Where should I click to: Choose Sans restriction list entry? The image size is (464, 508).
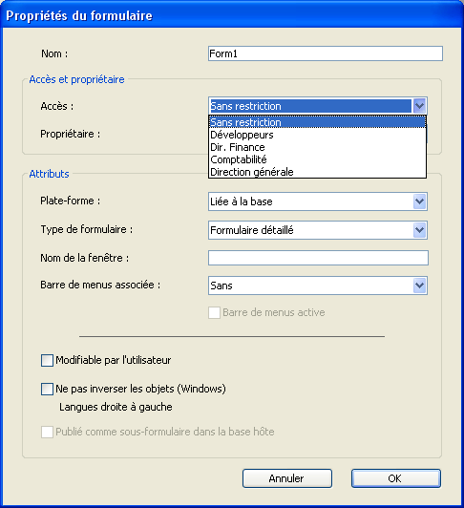(317, 122)
